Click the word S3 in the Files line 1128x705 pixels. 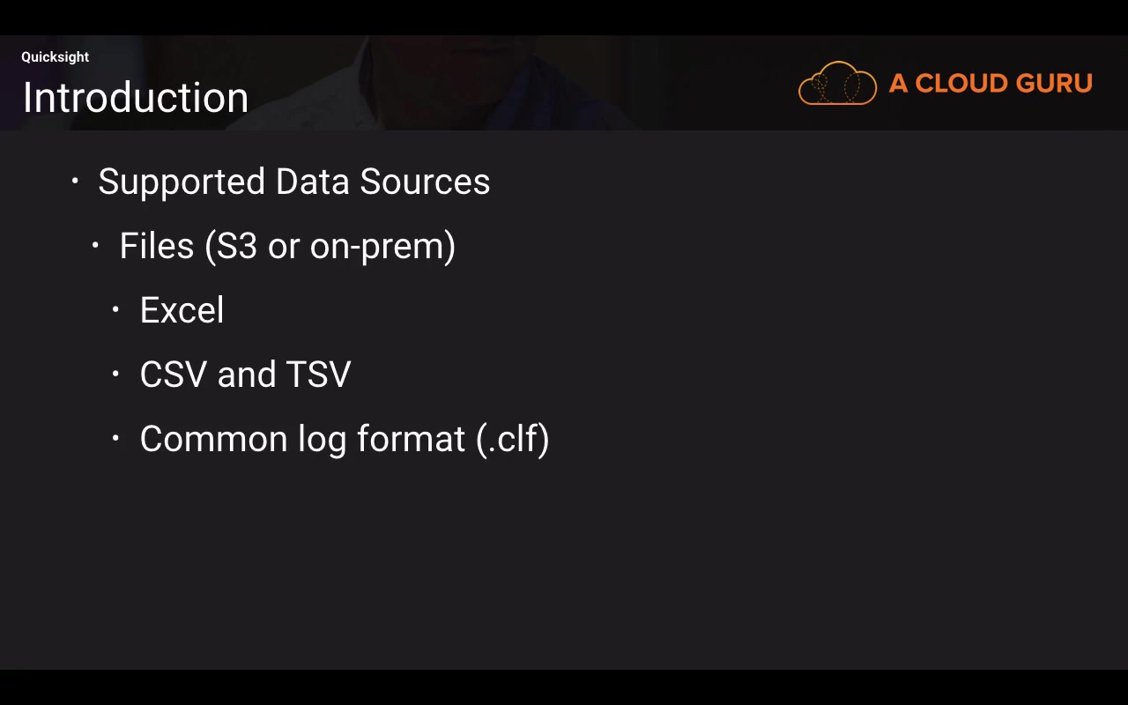[237, 246]
